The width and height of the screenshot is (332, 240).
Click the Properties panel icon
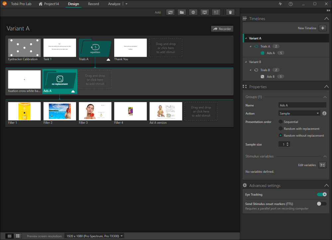(245, 87)
